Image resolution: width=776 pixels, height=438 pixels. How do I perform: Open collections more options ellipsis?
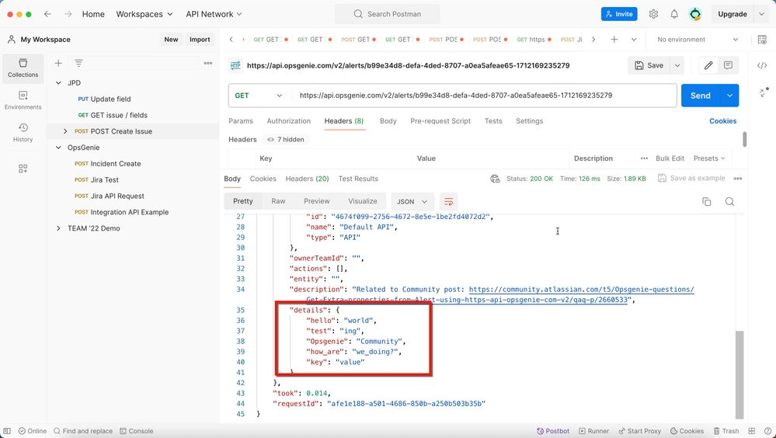point(208,63)
